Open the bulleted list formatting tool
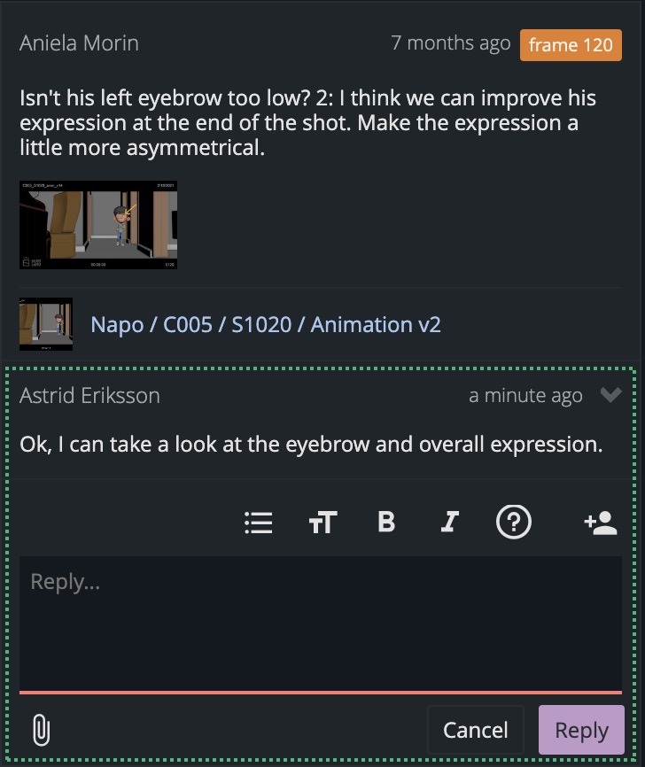The width and height of the screenshot is (645, 767). 258,523
